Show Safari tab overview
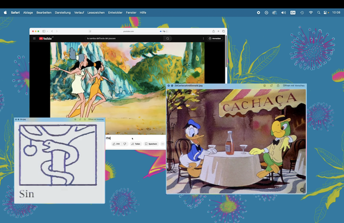The width and height of the screenshot is (344, 223). (x=224, y=31)
